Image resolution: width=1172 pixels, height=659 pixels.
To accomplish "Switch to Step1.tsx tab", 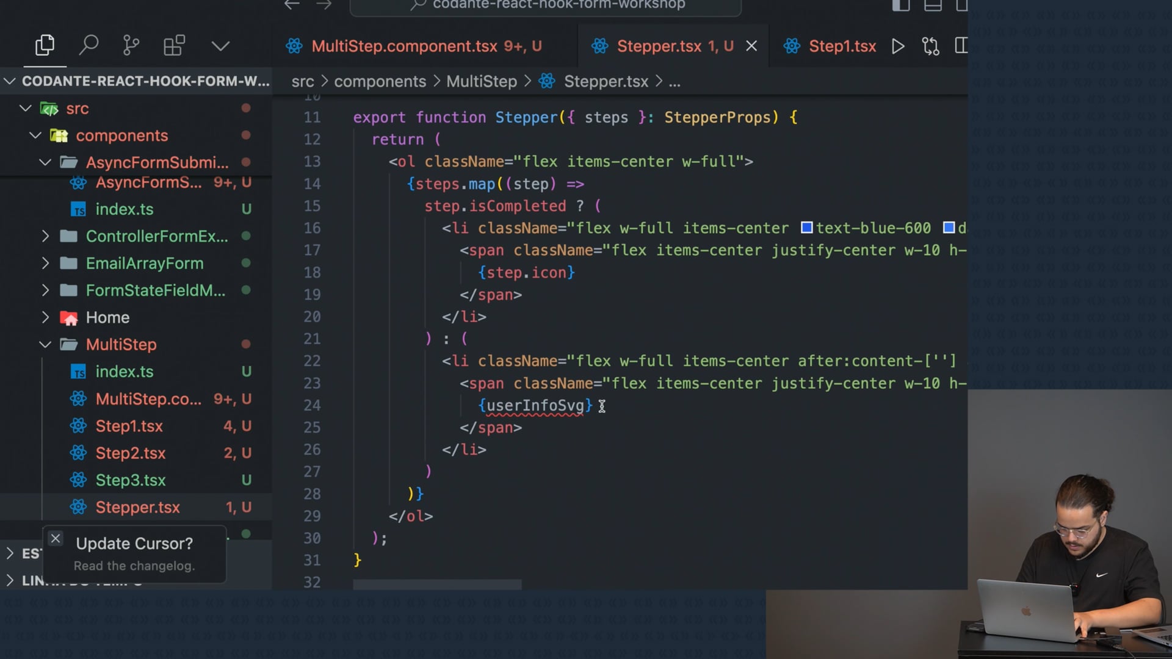I will click(x=842, y=46).
